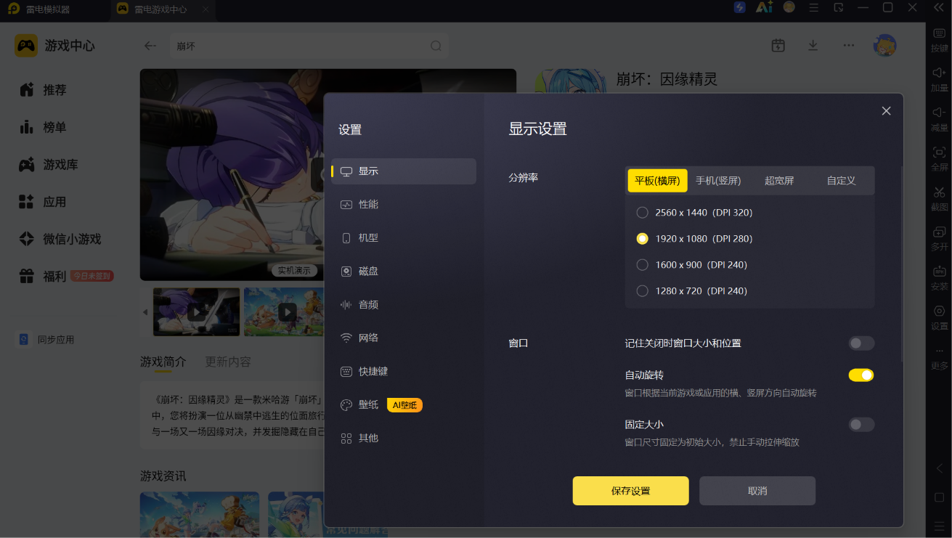Select the 游戏简介 tab

point(163,362)
